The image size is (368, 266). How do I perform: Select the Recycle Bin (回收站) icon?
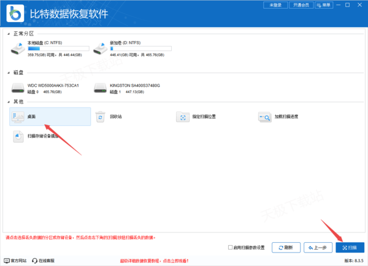[100, 117]
